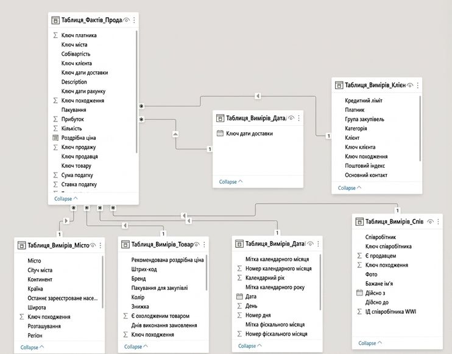The image size is (452, 354).
Task: Click table icon of Таблиця_Вимірів_Клієн header
Action: 339,85
